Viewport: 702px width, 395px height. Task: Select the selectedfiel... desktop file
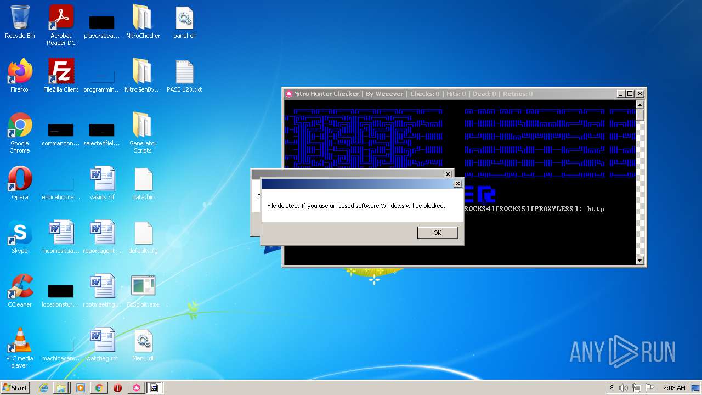(x=101, y=134)
